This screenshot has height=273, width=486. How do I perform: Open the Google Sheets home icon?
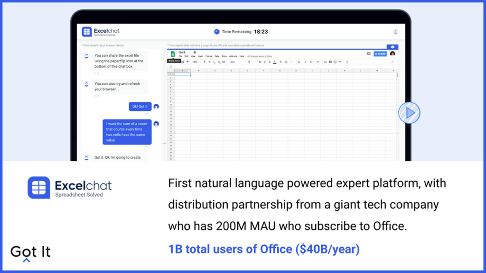point(173,54)
